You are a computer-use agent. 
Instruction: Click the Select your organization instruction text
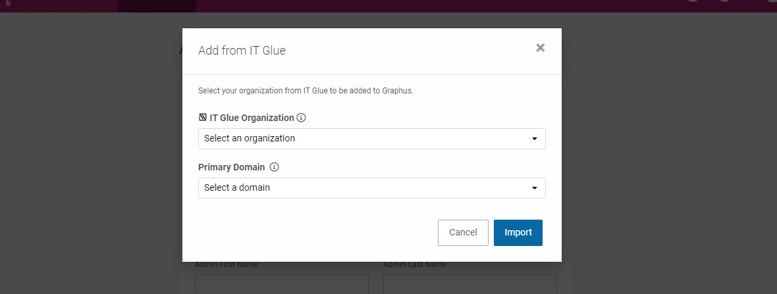[306, 91]
